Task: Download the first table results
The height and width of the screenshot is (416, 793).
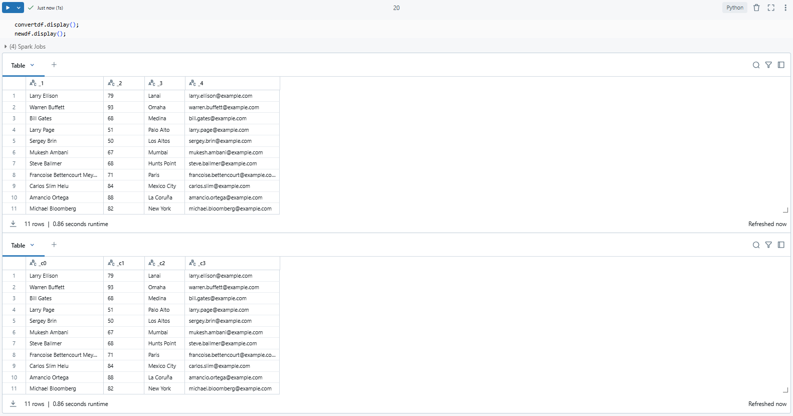Action: [14, 224]
